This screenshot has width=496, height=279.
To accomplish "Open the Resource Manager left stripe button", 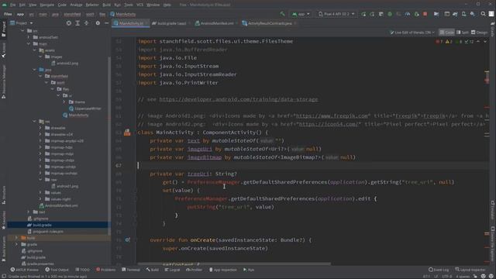I will click(x=3, y=81).
